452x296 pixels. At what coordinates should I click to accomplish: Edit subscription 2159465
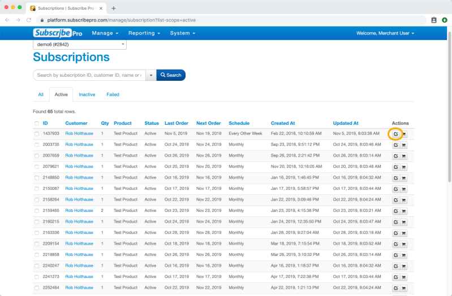tap(396, 211)
